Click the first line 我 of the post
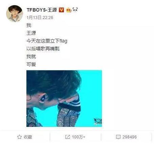Screen dimensions: 154x149 pos(29,25)
